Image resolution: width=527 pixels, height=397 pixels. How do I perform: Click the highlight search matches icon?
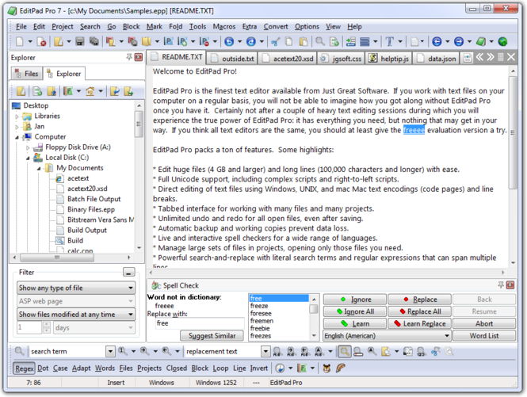[x=345, y=352]
